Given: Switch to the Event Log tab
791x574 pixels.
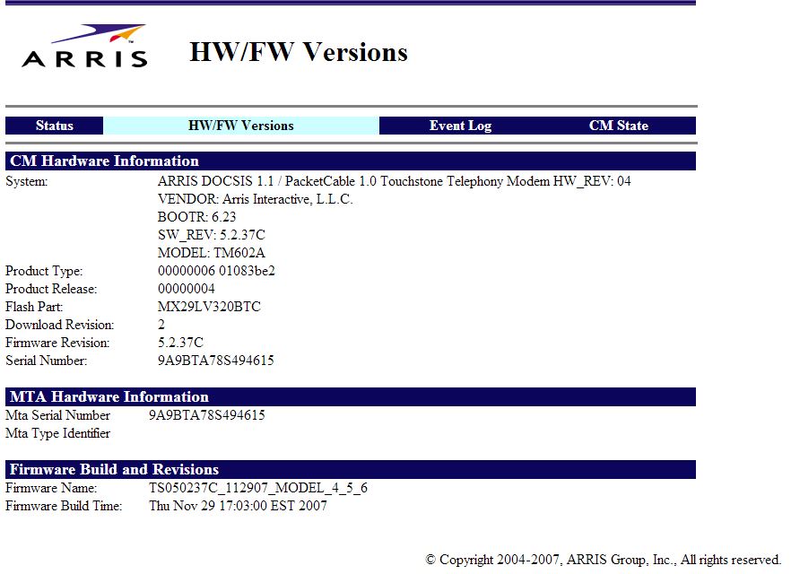Looking at the screenshot, I should [460, 126].
